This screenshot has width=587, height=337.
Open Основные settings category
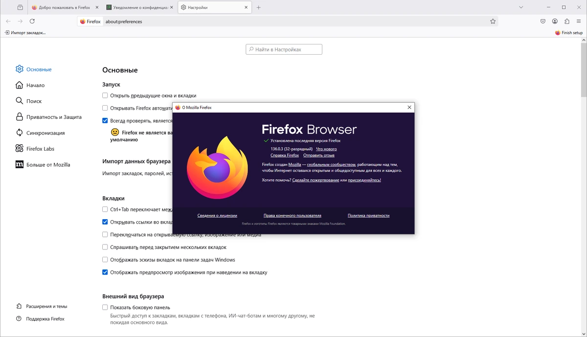tap(34, 69)
